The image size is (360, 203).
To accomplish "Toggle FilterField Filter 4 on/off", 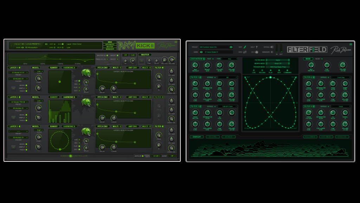I will click(314, 106).
